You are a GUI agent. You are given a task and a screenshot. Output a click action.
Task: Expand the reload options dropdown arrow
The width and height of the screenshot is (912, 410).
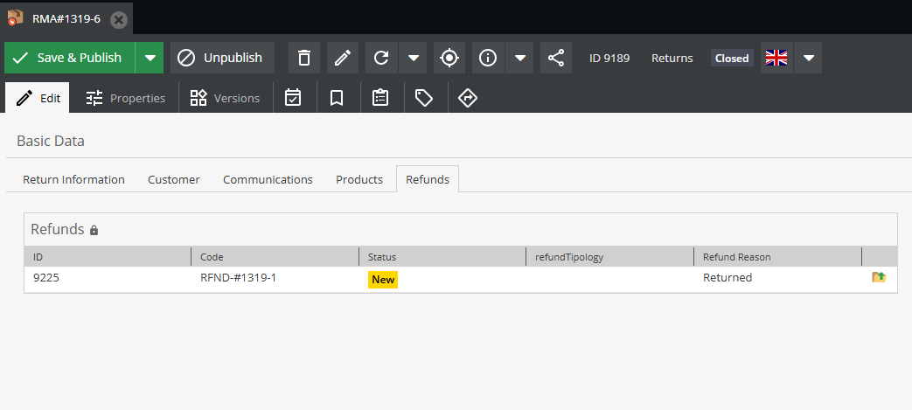pyautogui.click(x=414, y=58)
